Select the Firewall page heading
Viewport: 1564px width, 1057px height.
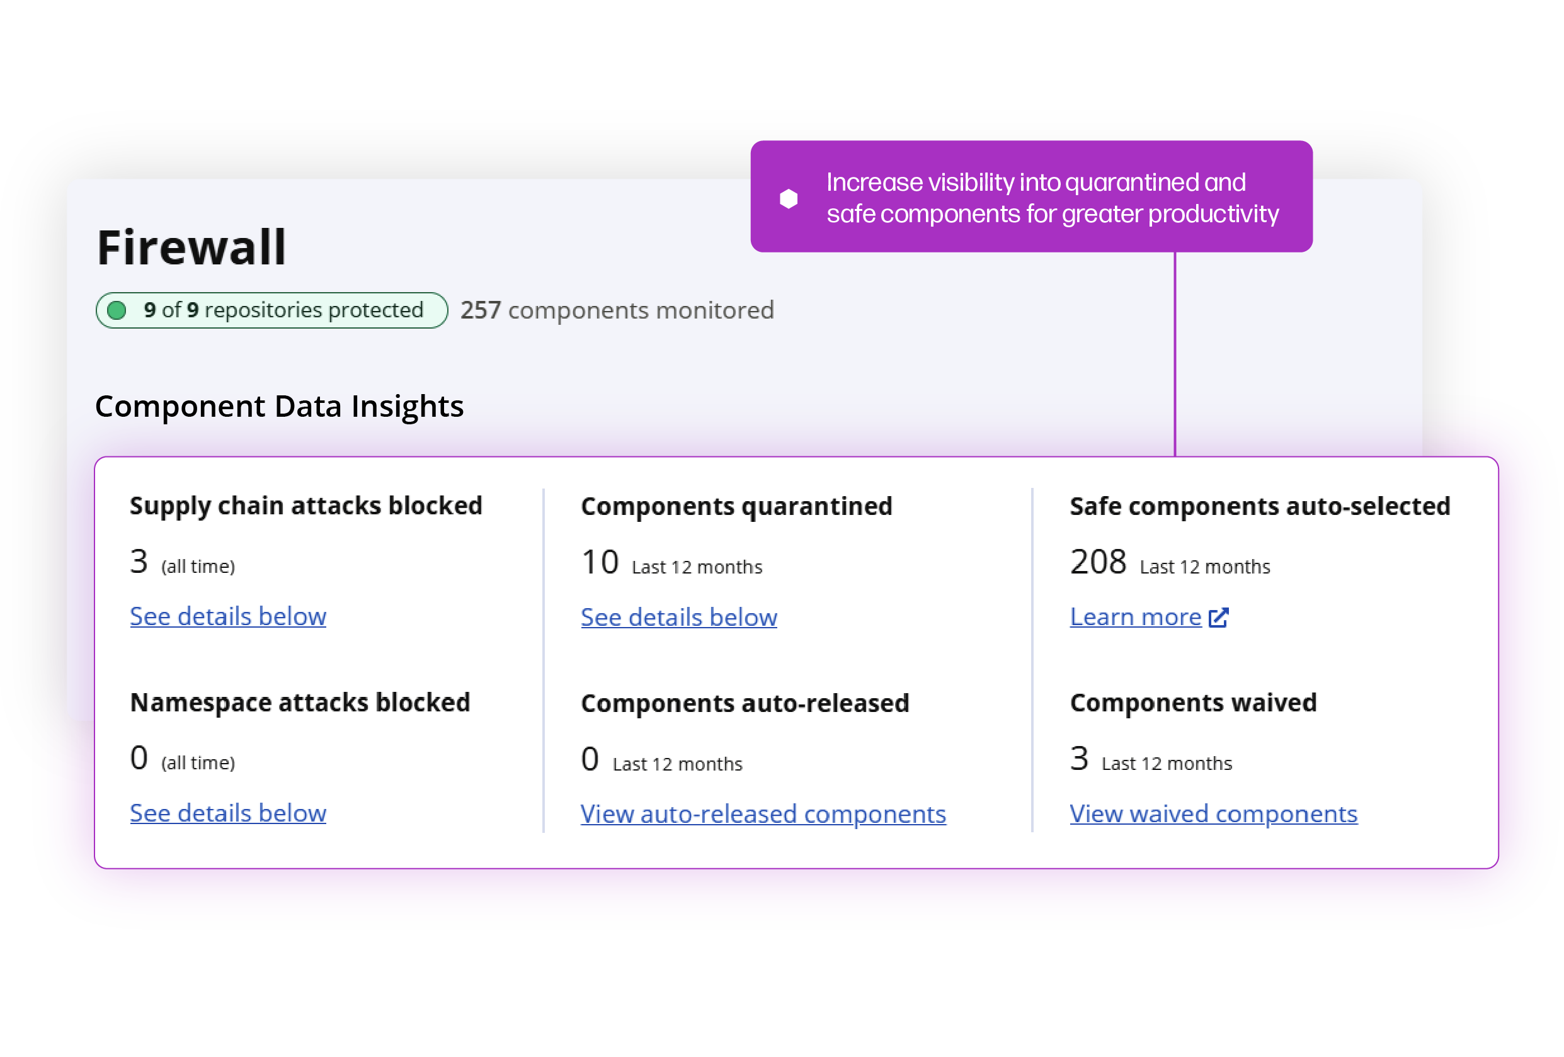point(193,246)
